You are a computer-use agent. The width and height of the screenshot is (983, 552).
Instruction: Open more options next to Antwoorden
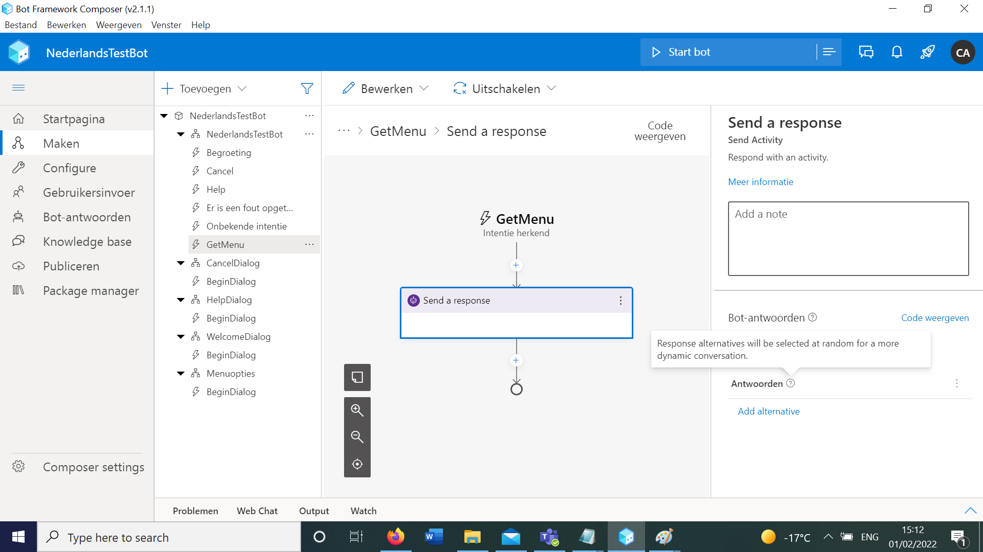pyautogui.click(x=956, y=383)
